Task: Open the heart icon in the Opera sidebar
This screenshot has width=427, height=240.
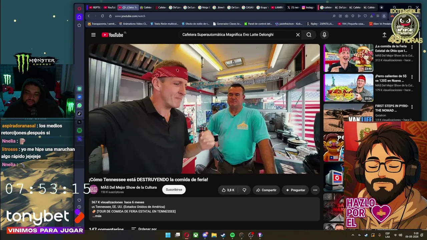Action: click(79, 200)
